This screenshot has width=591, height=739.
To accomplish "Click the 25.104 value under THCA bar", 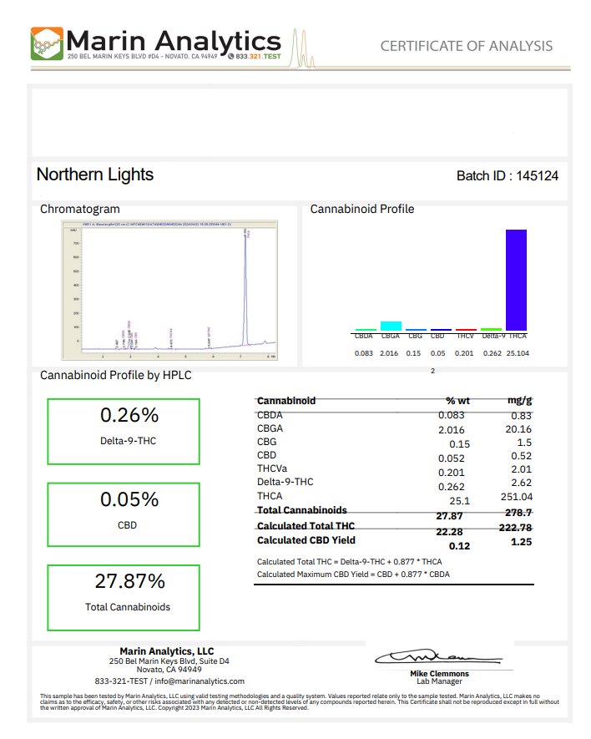I will click(x=518, y=353).
